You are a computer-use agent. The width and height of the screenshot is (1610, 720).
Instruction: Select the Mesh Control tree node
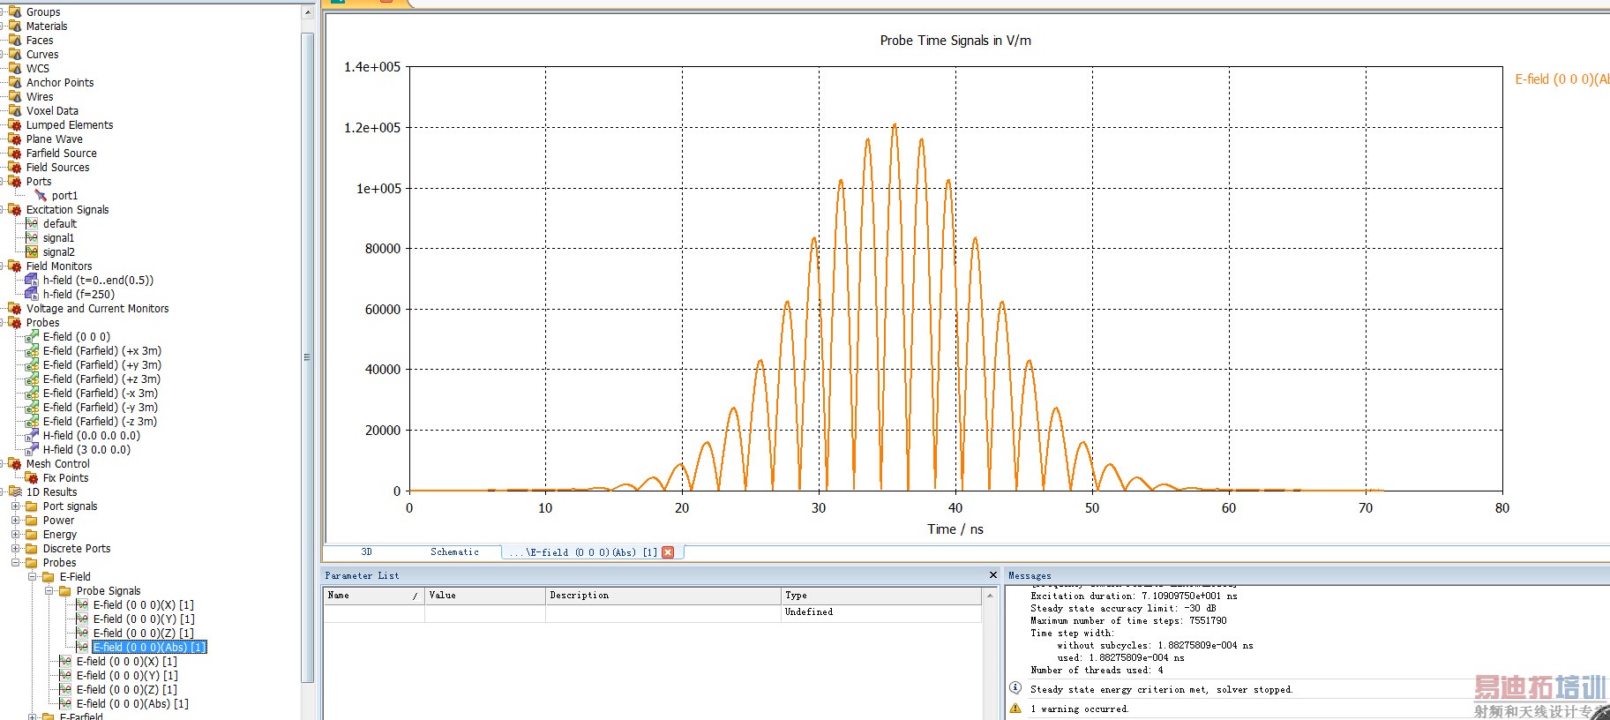click(x=58, y=463)
